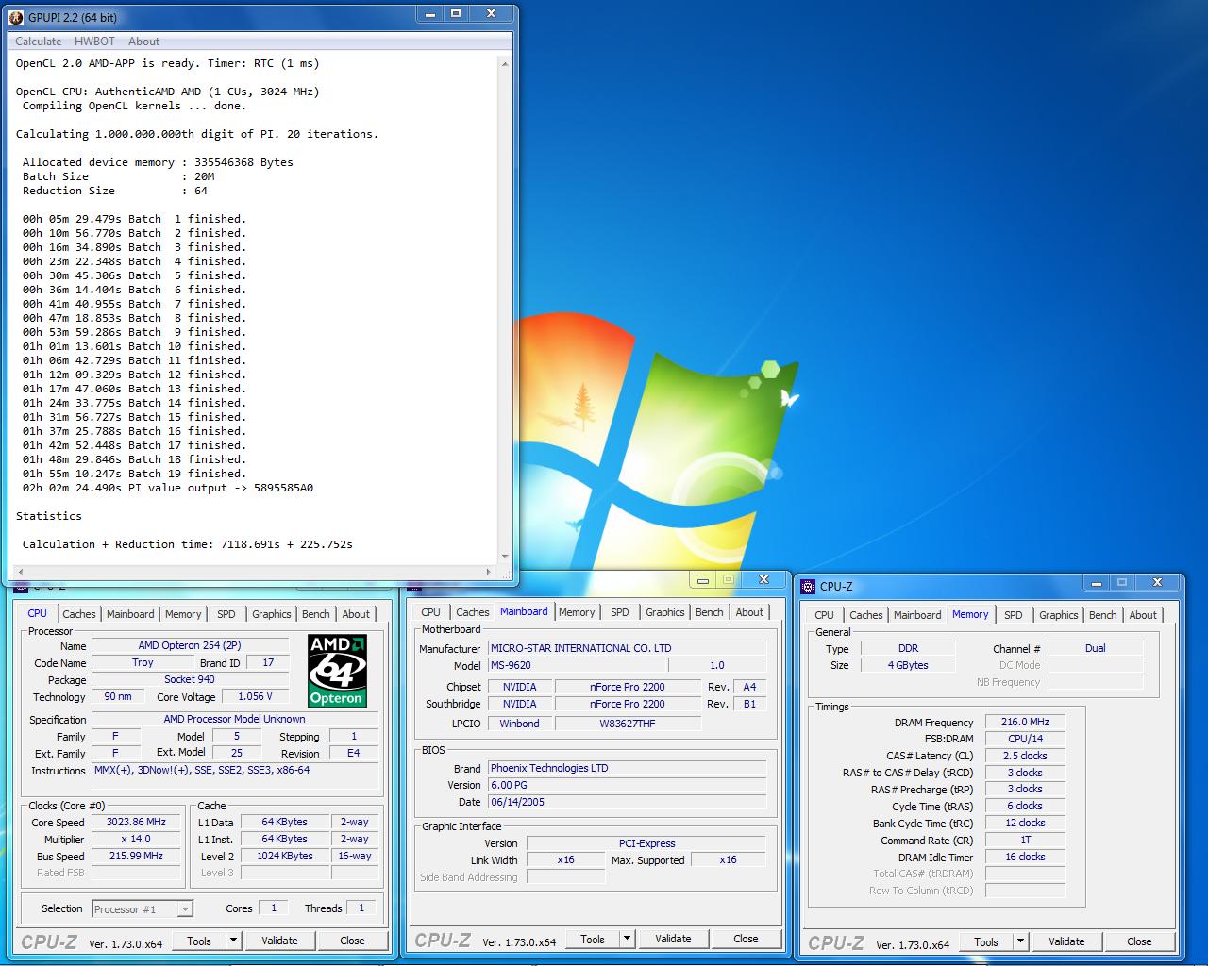
Task: Click GPUPI horizontal scrollbar right arrow
Action: (x=488, y=572)
